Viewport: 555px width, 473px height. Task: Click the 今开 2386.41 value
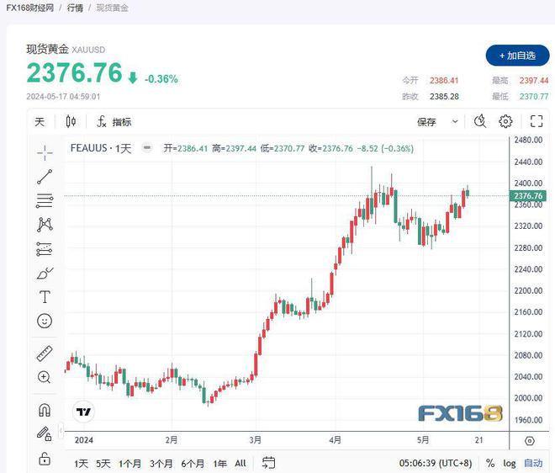coord(444,81)
